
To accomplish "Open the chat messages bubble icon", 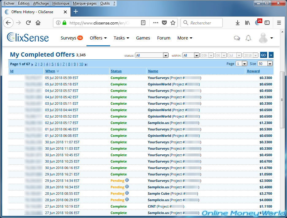I will [237, 38].
